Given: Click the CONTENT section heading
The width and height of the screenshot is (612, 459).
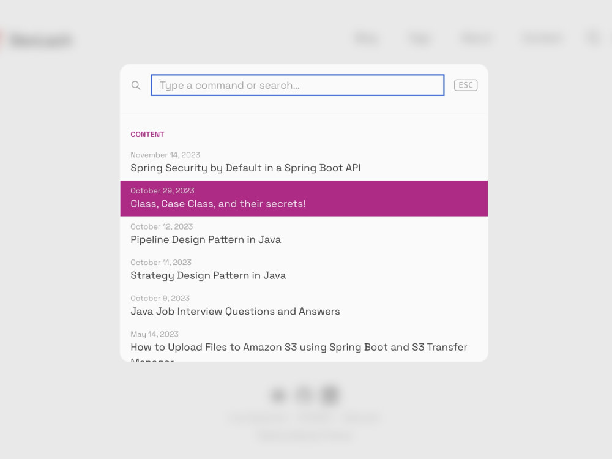Looking at the screenshot, I should [x=147, y=134].
